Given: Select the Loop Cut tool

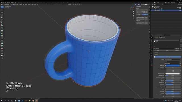Looking at the screenshot, I should click(2, 38).
